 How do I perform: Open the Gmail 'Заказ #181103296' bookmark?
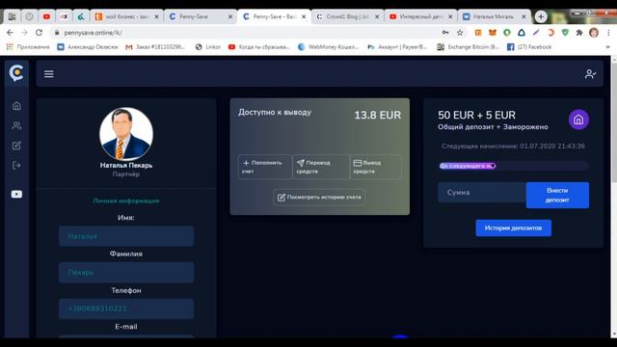155,47
